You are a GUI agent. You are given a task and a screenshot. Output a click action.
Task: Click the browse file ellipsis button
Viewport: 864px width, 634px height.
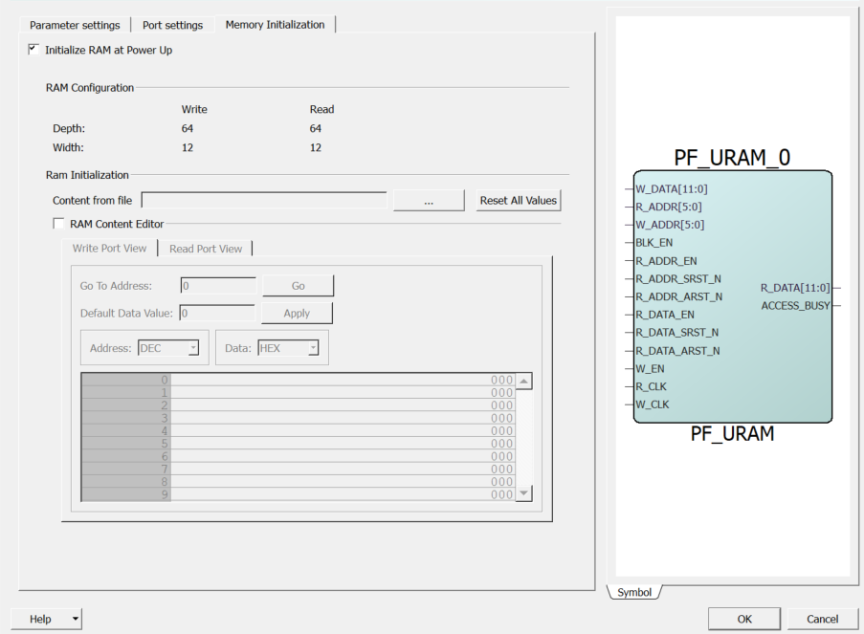coord(429,200)
